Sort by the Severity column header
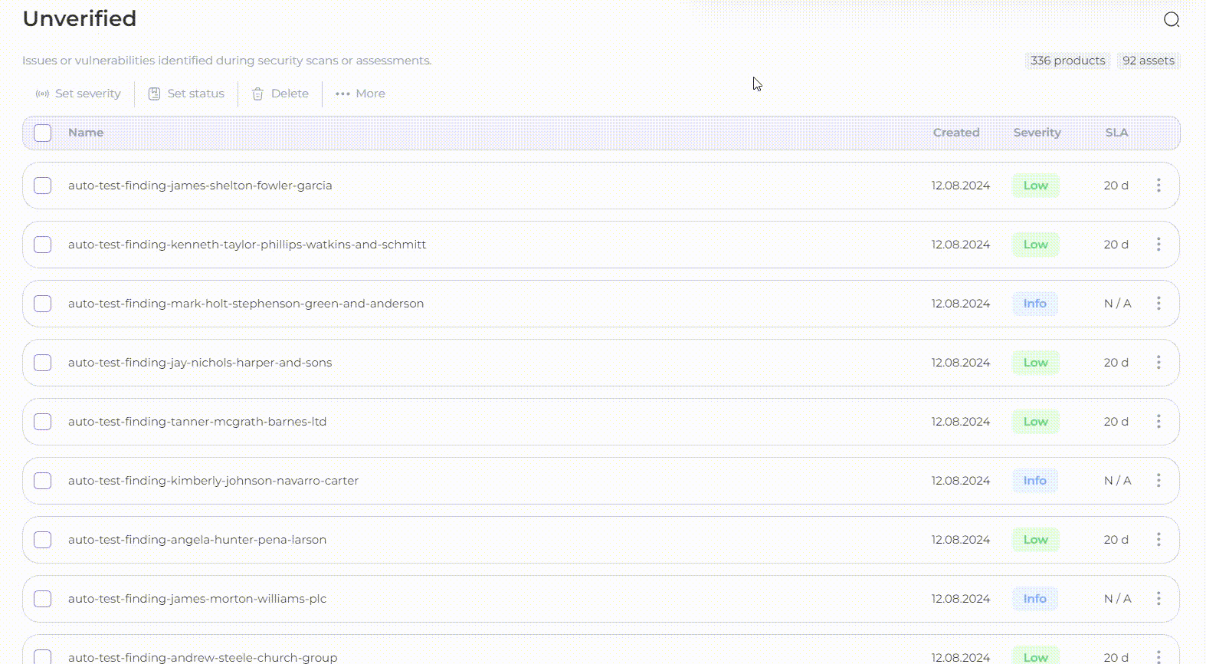 click(x=1037, y=133)
